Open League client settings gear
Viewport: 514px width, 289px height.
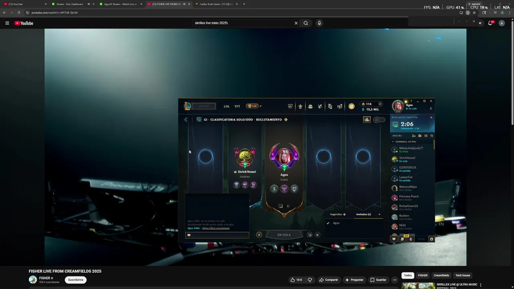click(424, 101)
